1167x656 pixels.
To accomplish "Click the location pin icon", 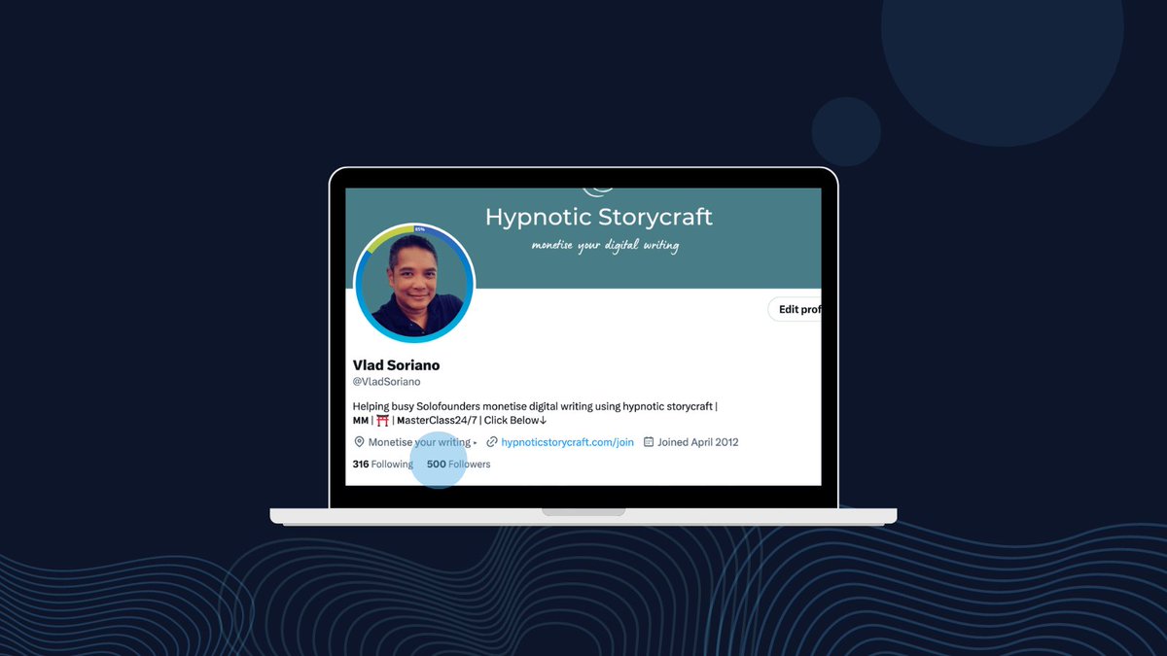I will tap(359, 442).
